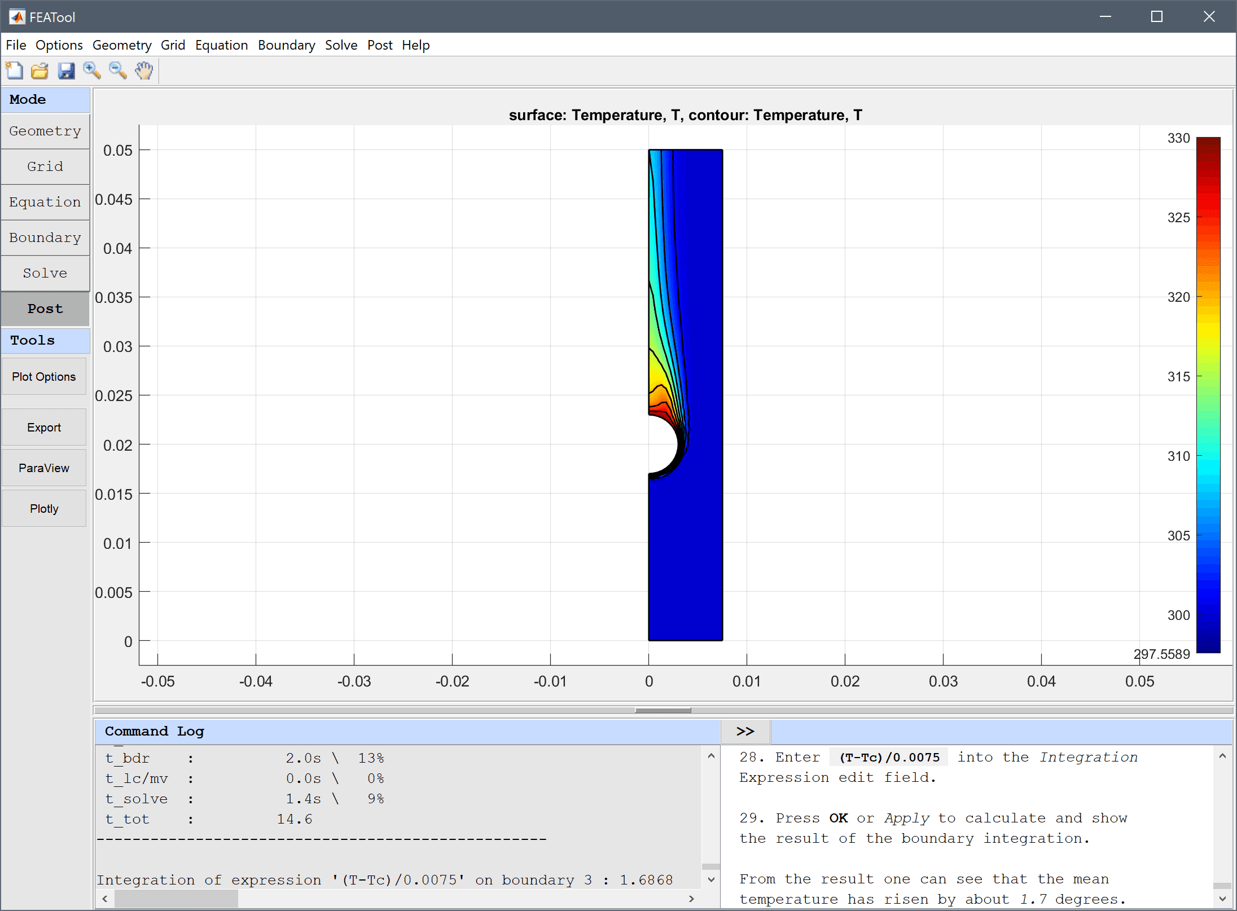Open the Options menu
Image resolution: width=1237 pixels, height=911 pixels.
tap(59, 45)
